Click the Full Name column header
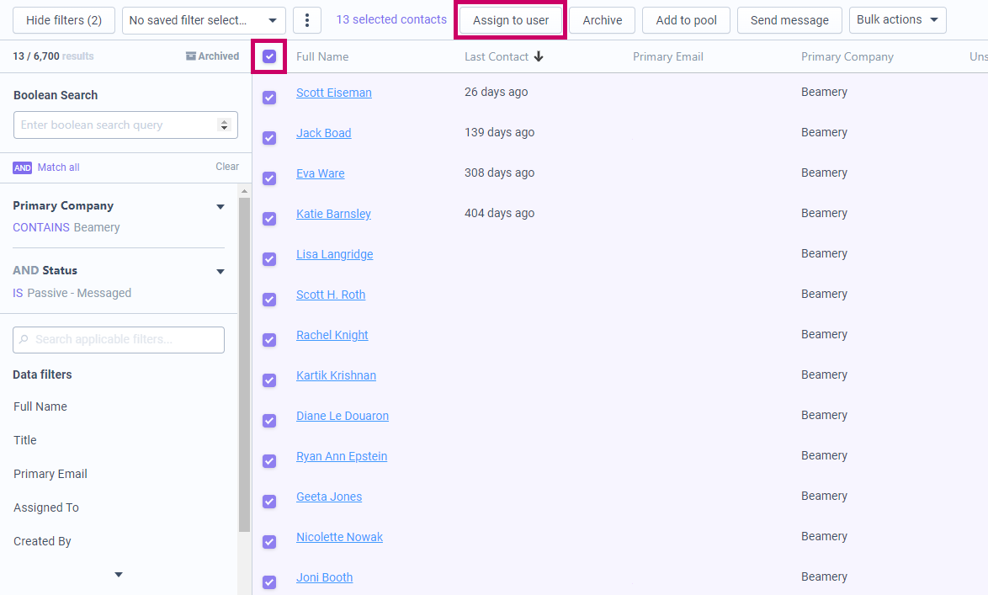Viewport: 988px width, 595px height. click(x=322, y=56)
